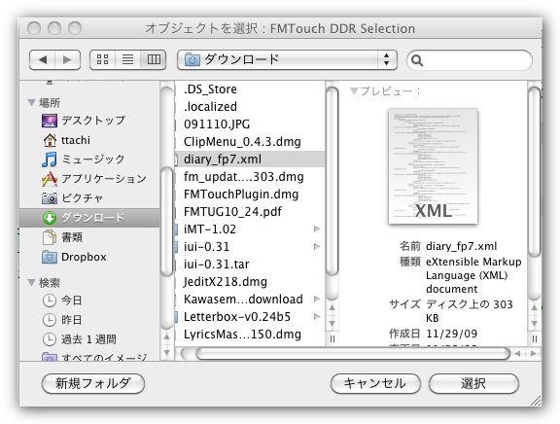Collapse the 検索 sidebar section
The image size is (560, 424).
click(x=31, y=283)
